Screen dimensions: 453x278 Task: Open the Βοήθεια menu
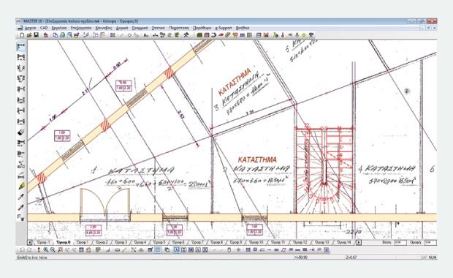pos(243,28)
